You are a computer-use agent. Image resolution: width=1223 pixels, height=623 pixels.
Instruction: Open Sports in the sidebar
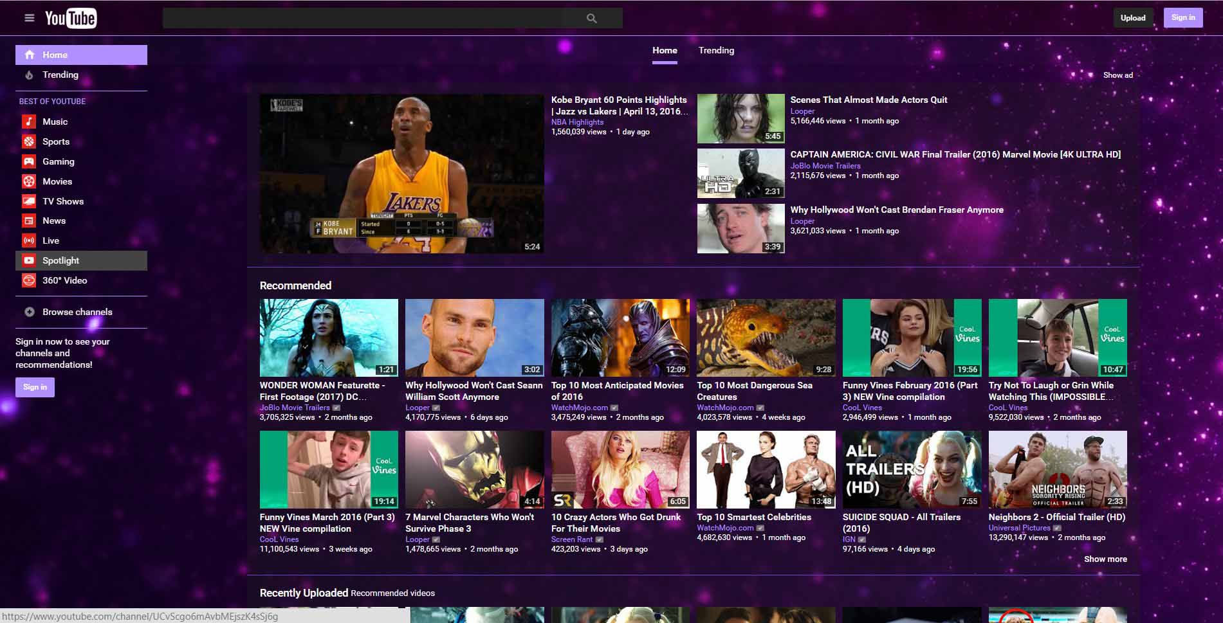click(81, 141)
